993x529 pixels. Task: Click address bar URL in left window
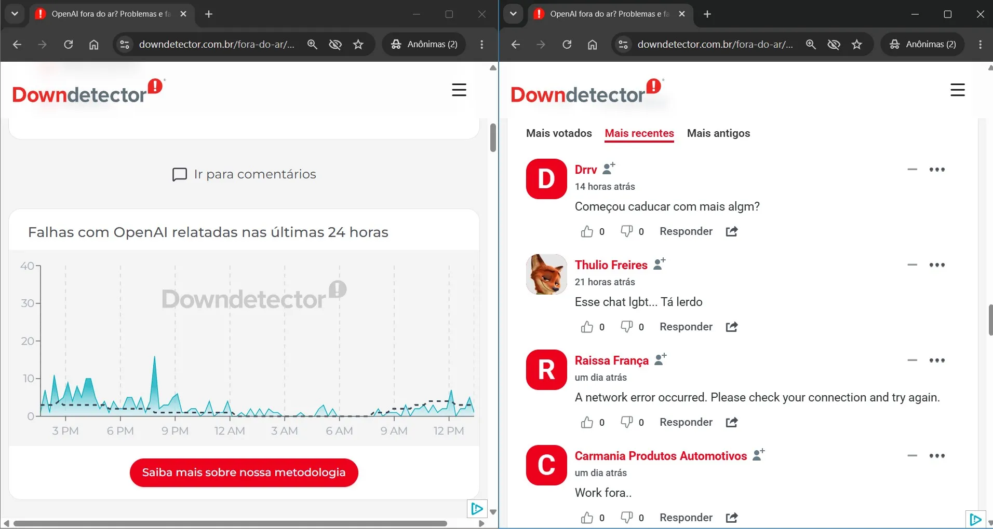[217, 45]
